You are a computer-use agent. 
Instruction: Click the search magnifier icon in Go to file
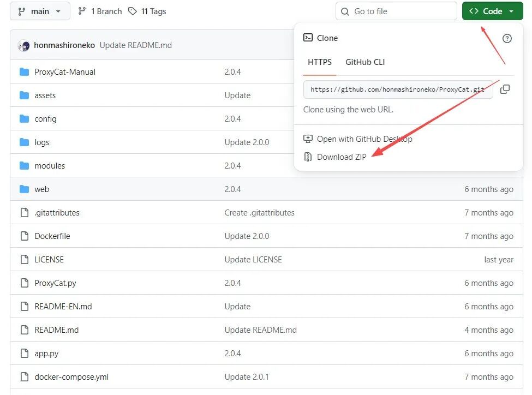point(345,11)
